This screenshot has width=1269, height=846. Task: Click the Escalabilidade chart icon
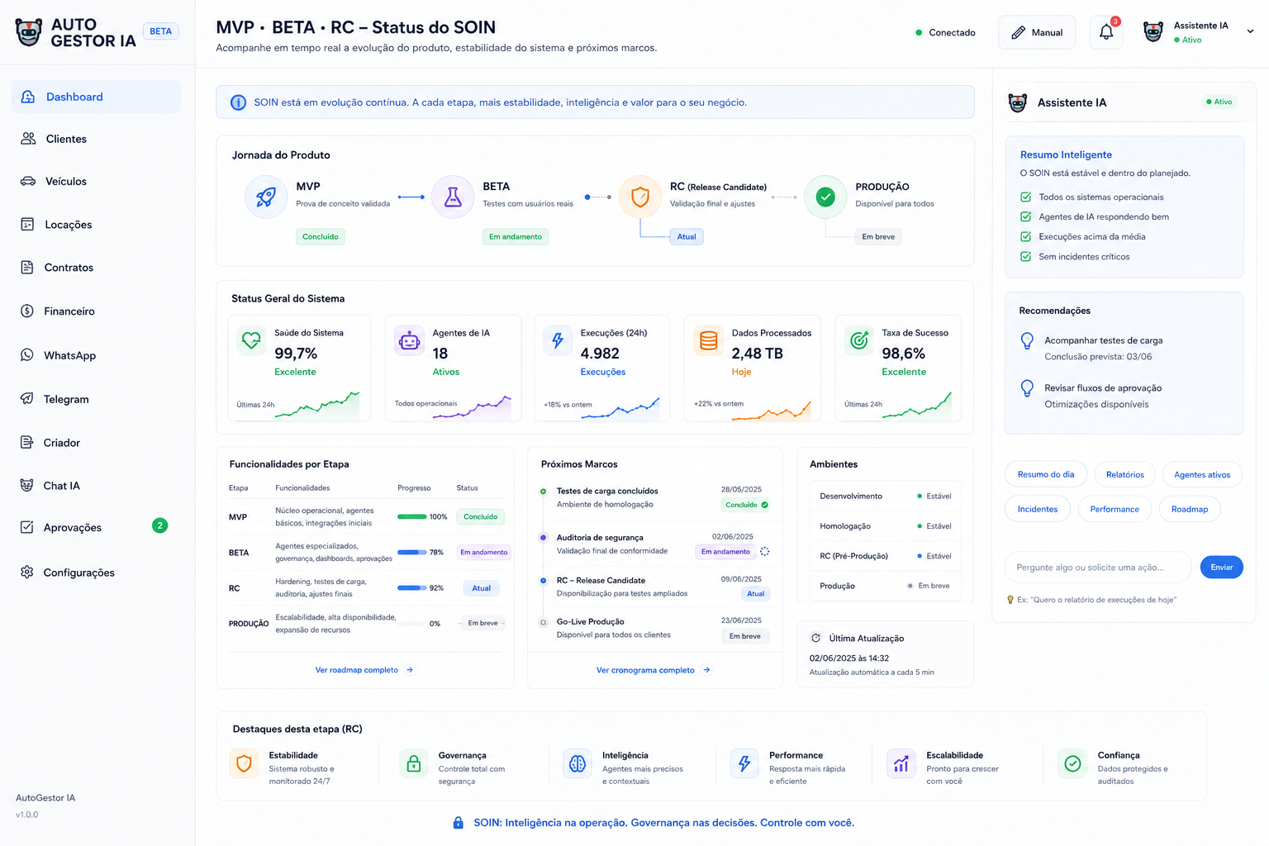(901, 764)
